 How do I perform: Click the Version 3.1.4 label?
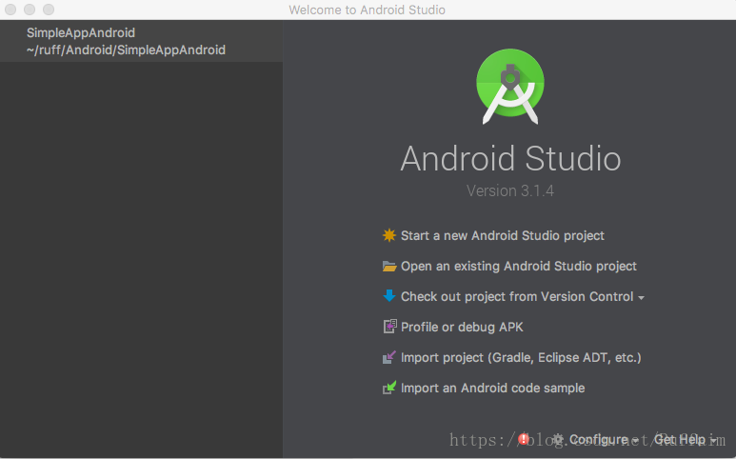(510, 191)
